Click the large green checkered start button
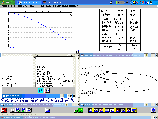 point(80,110)
